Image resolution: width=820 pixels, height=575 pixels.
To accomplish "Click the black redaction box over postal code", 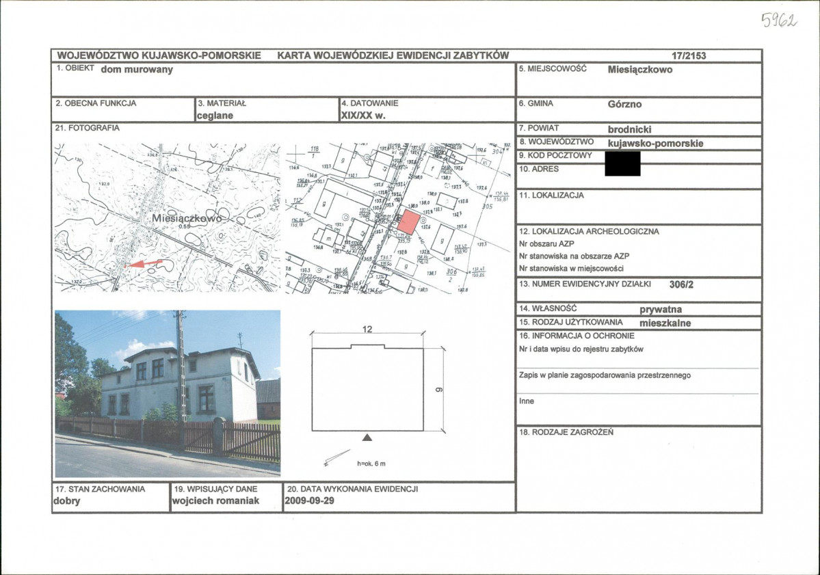I will tap(622, 163).
